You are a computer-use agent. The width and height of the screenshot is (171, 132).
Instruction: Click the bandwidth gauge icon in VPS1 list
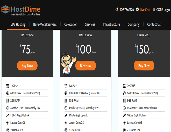pos(8,108)
